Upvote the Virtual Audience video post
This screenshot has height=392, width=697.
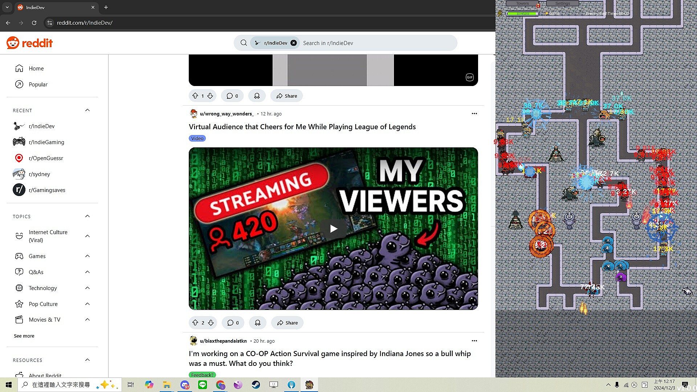coord(195,323)
